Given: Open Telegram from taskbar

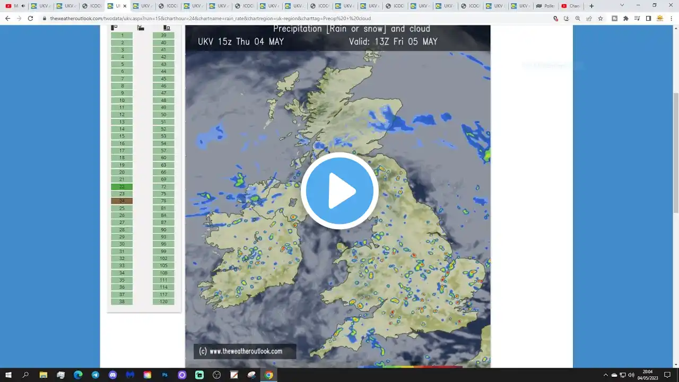Looking at the screenshot, I should (95, 375).
